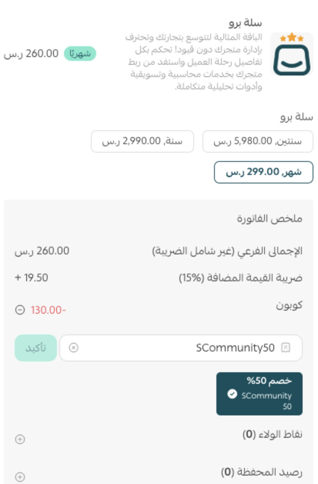The image size is (318, 484).
Task: Select the monthly plan (شهر, 299.00)
Action: click(263, 172)
